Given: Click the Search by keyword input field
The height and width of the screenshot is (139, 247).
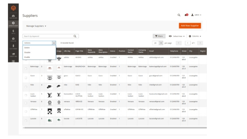Looking at the screenshot, I should [x=48, y=36].
